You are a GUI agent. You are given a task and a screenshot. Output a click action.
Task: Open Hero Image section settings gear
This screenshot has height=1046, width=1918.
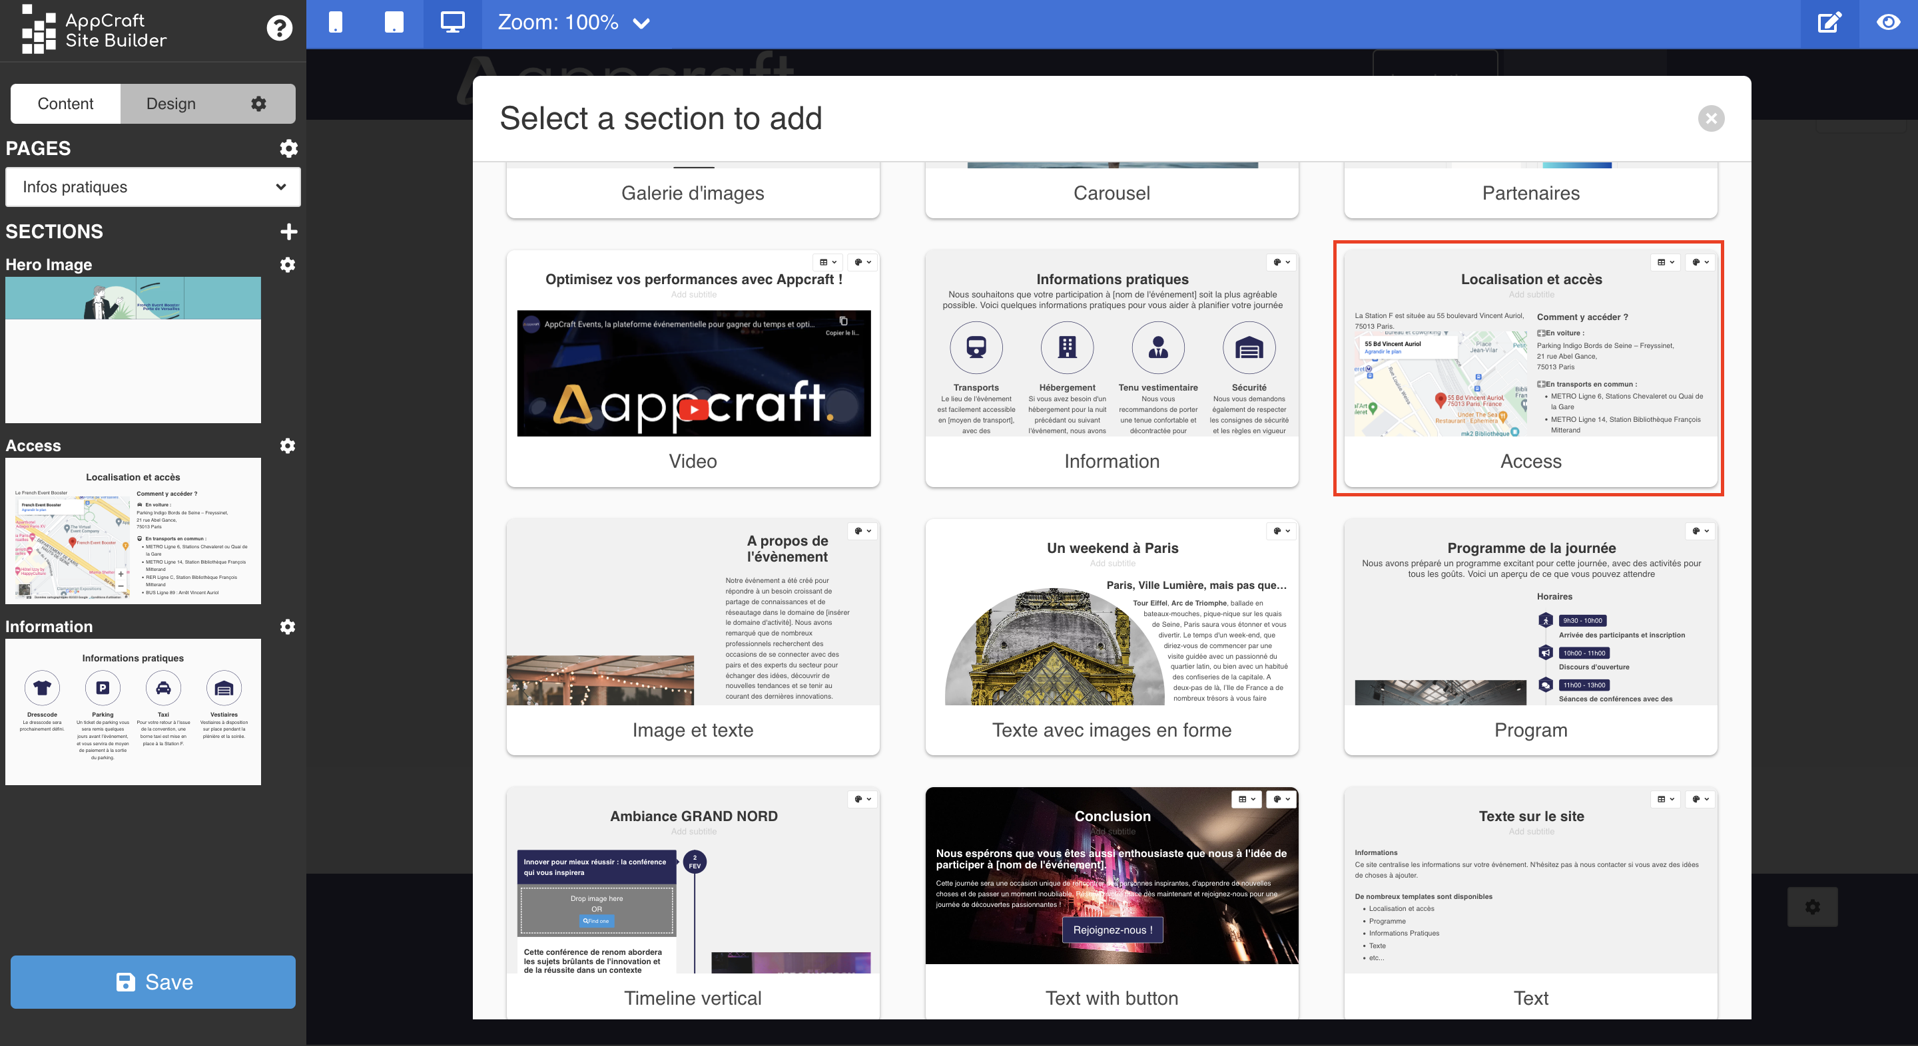tap(288, 265)
